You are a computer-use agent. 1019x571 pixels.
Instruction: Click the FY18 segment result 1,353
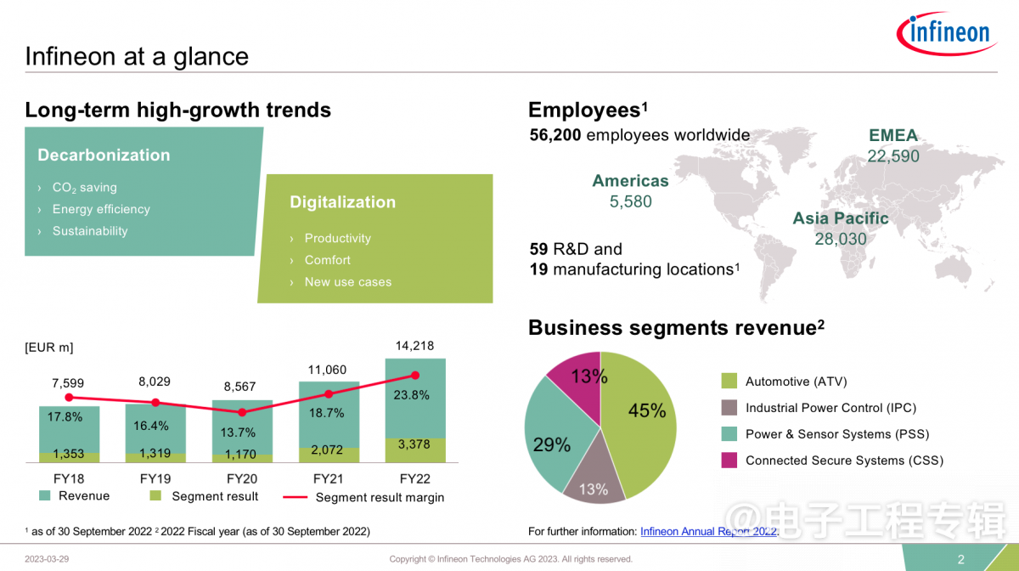[69, 455]
